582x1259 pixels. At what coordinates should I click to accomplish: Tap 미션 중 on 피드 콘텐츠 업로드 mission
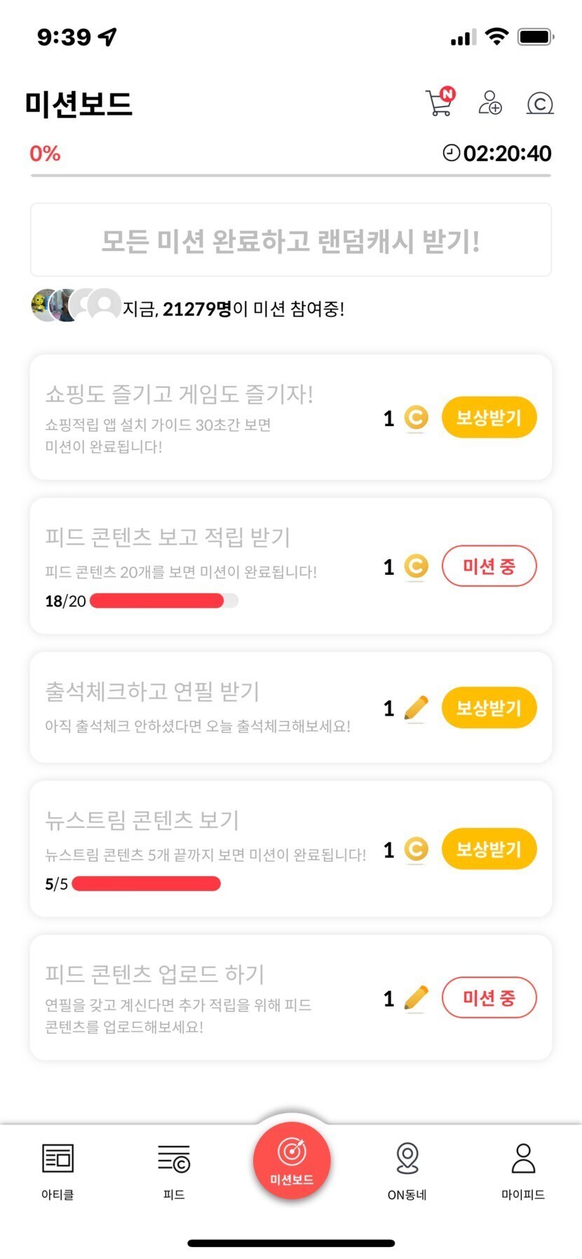pyautogui.click(x=489, y=998)
